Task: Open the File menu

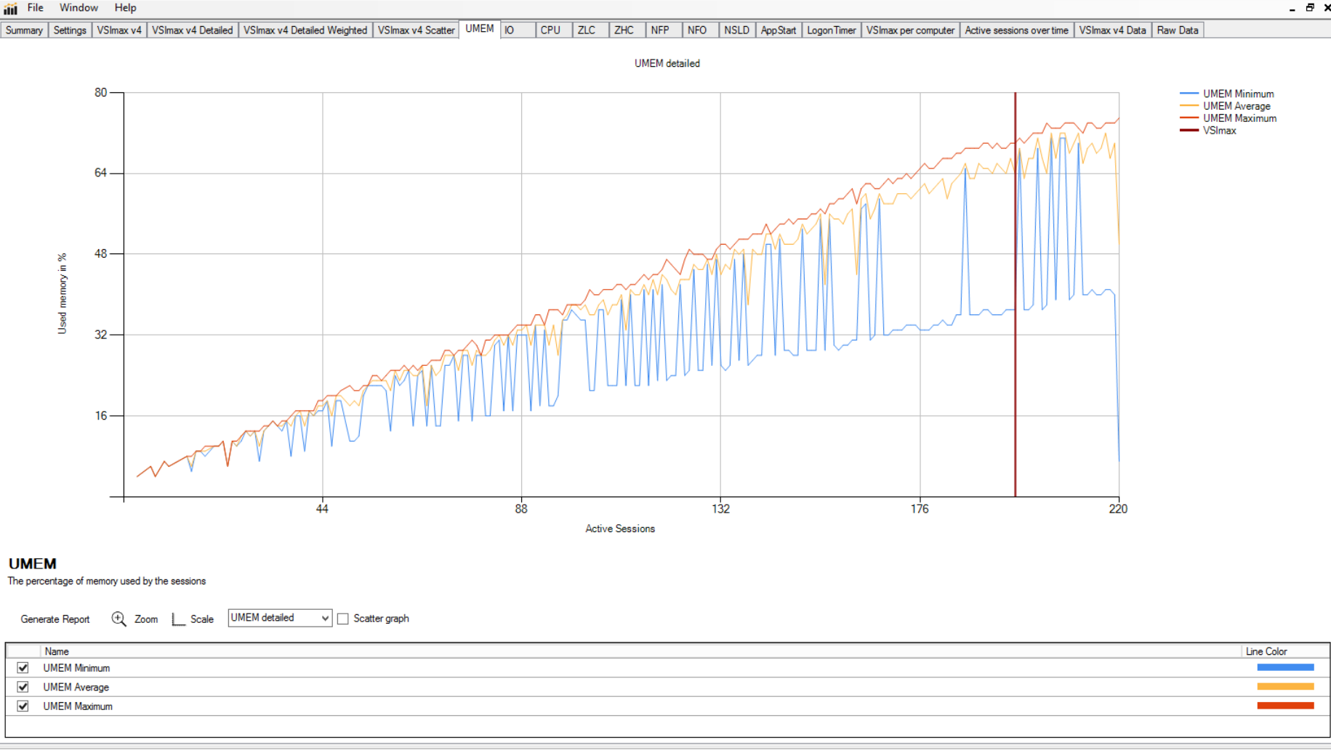Action: pos(35,8)
